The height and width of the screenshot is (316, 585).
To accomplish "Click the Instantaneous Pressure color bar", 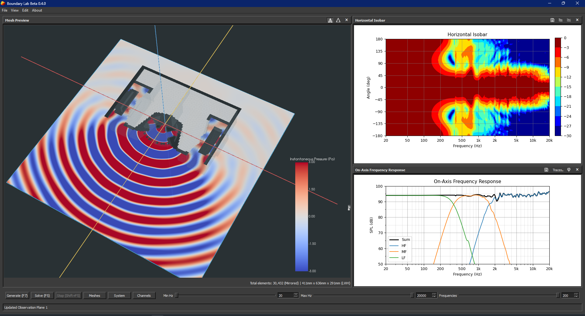I will tap(301, 217).
